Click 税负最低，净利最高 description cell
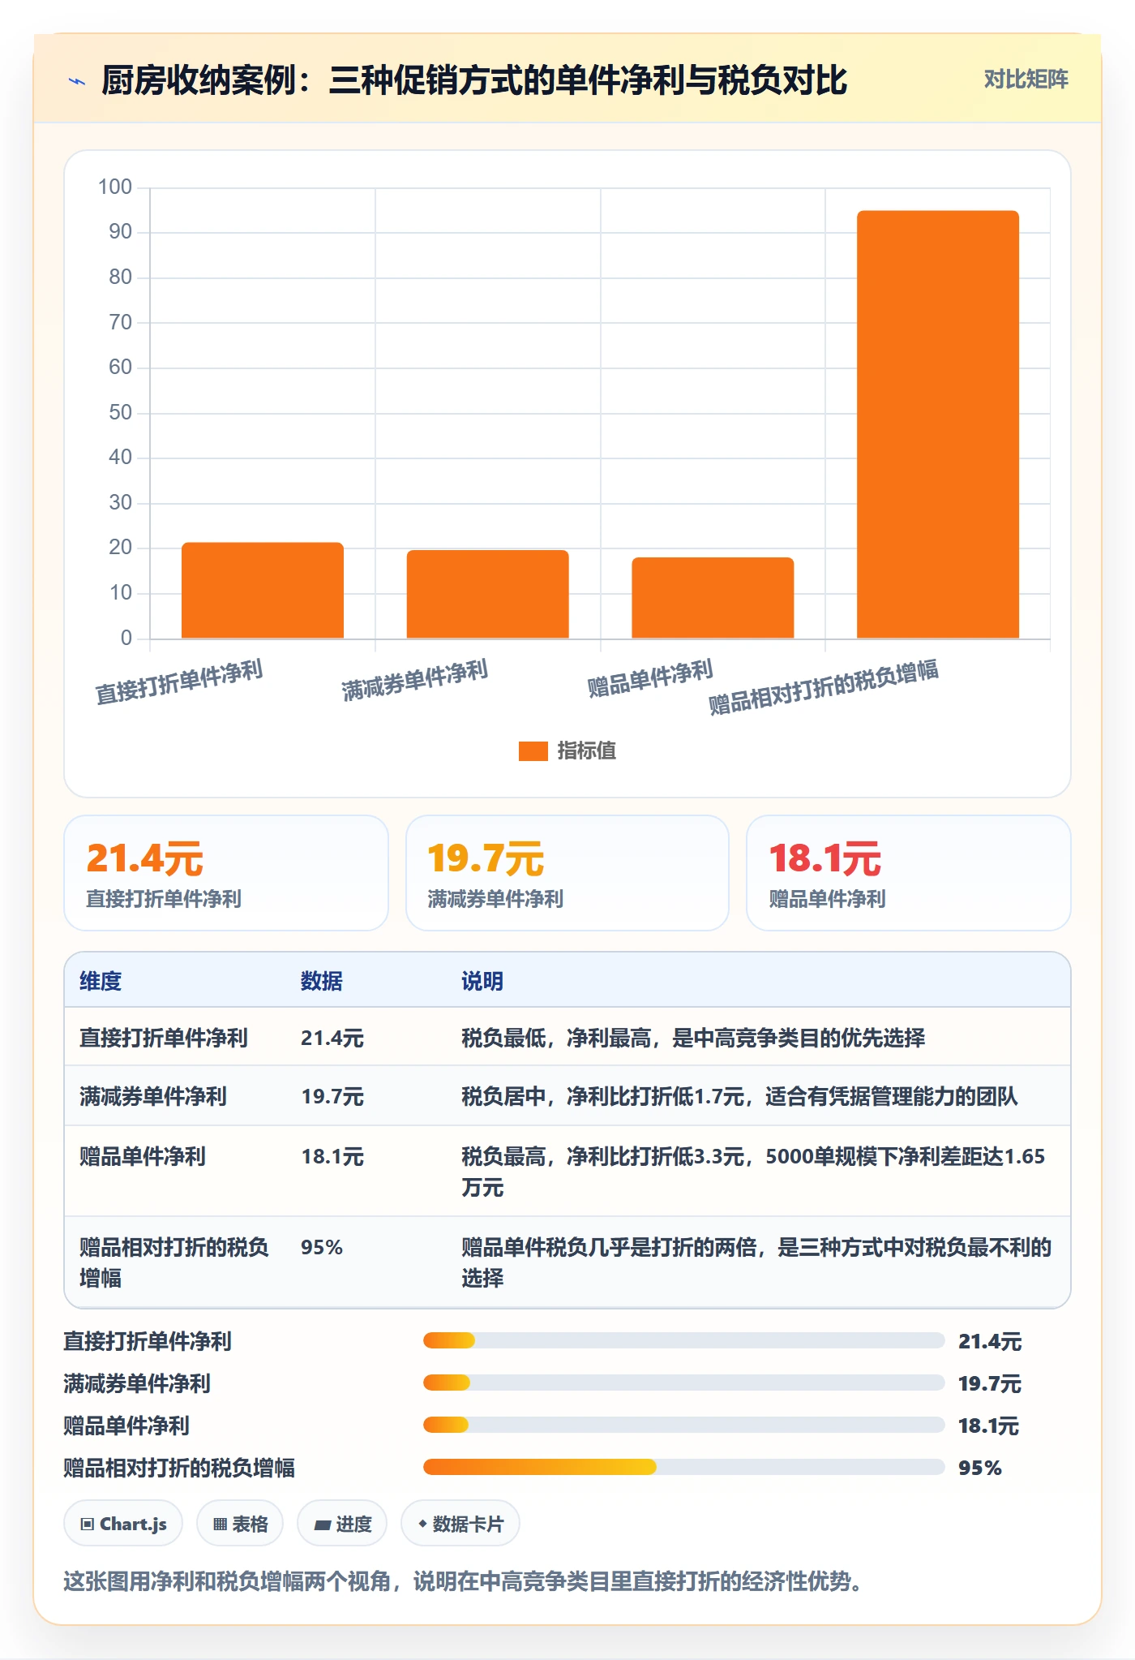Viewport: 1135px width, 1660px height. click(x=693, y=1038)
